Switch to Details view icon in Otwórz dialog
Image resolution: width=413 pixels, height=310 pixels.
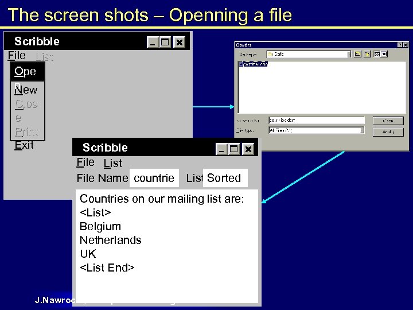(x=384, y=54)
